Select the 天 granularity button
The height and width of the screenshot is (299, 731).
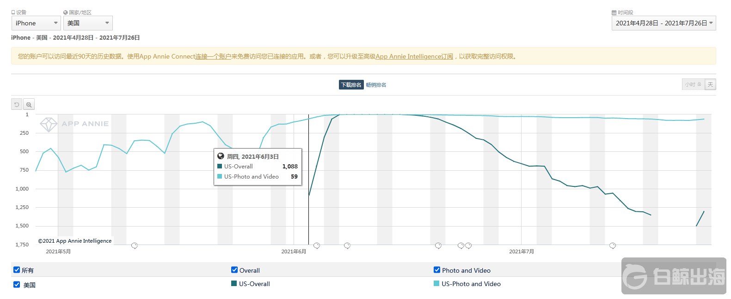click(x=710, y=84)
